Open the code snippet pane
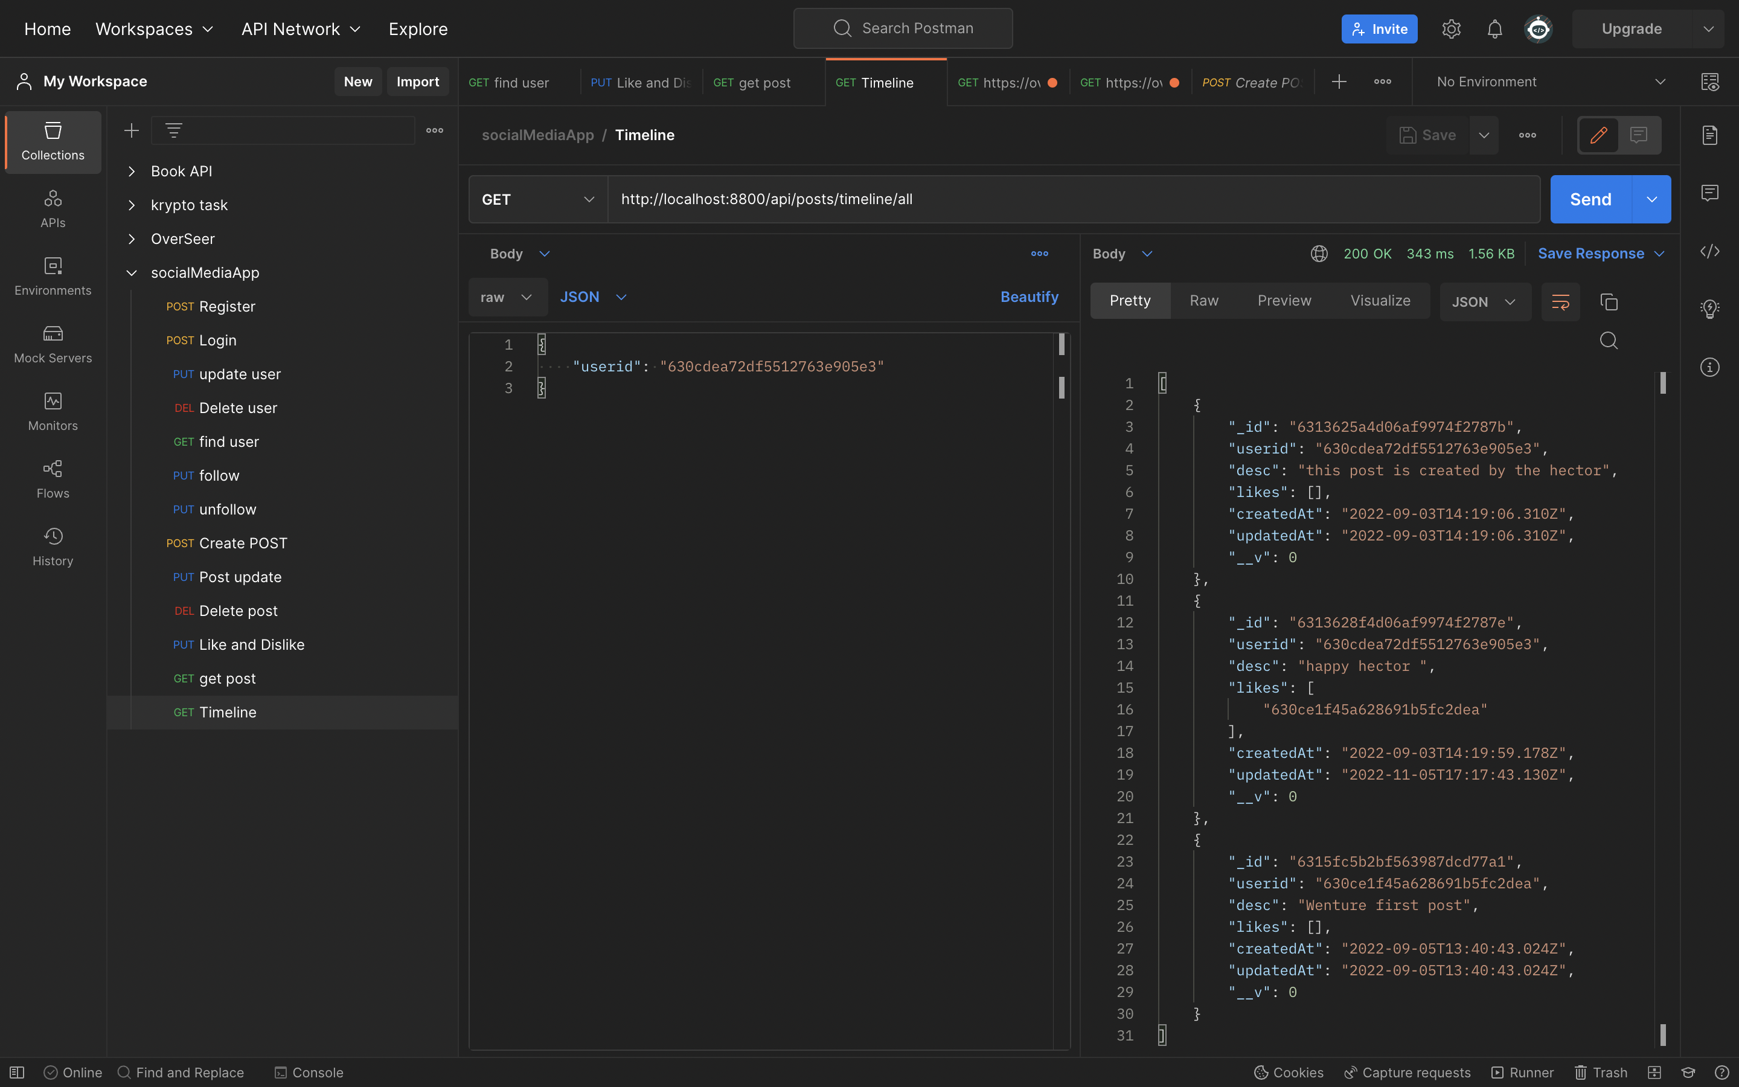This screenshot has height=1087, width=1739. click(x=1709, y=251)
